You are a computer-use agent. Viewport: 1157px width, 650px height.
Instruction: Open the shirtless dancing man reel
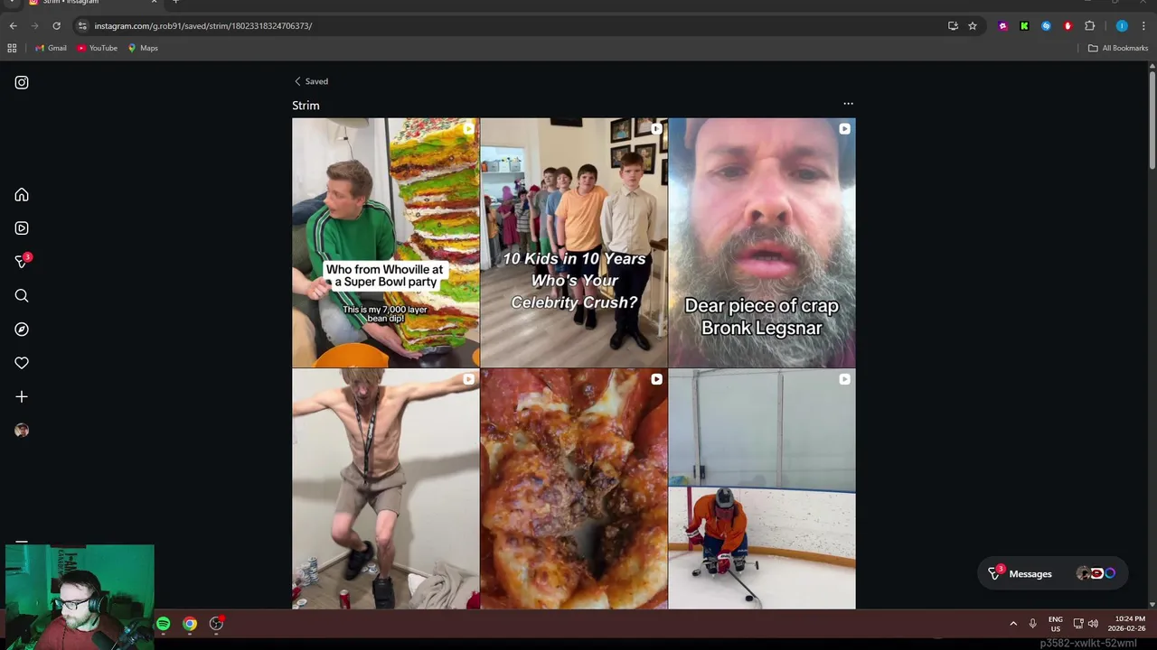pos(386,489)
